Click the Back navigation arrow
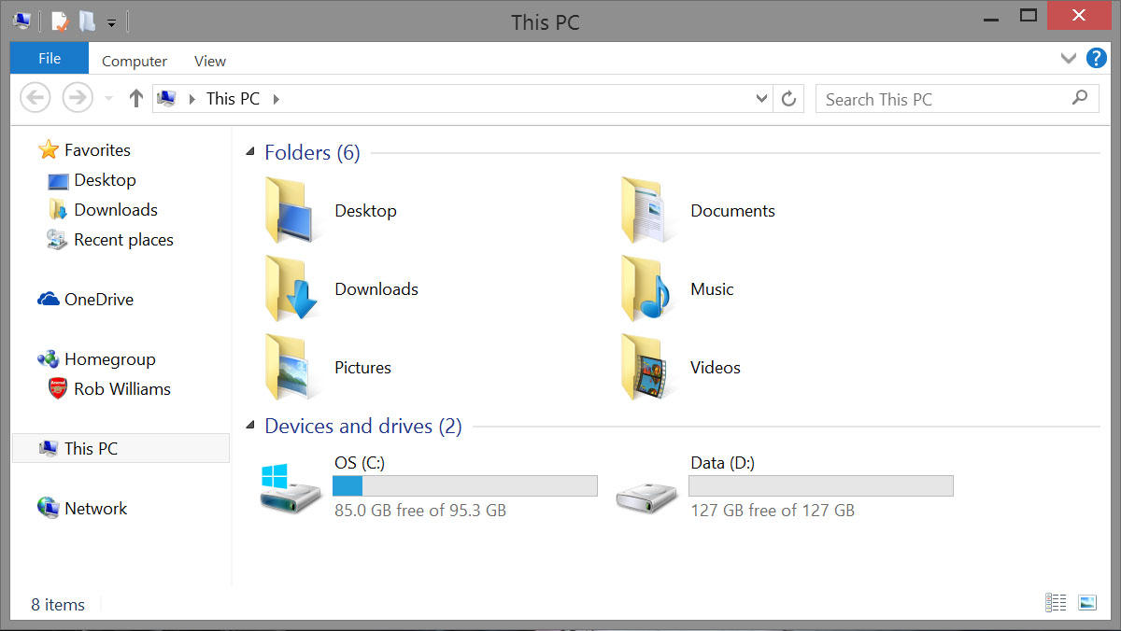Screen dimensions: 1121x631 [35, 98]
